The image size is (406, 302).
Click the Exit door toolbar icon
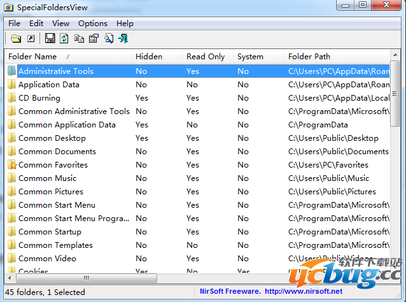[x=123, y=39]
